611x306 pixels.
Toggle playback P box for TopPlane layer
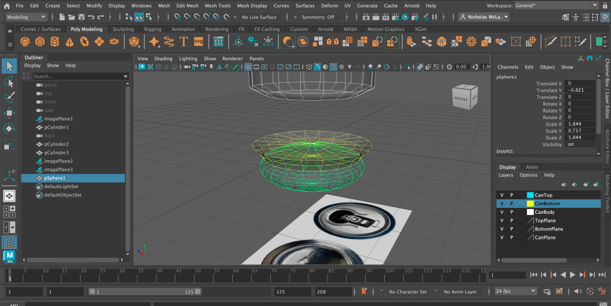[x=511, y=220]
